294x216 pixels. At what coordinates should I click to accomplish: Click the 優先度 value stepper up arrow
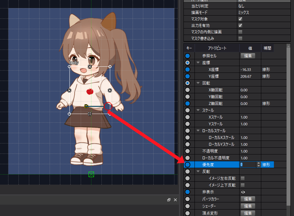coord(259,163)
